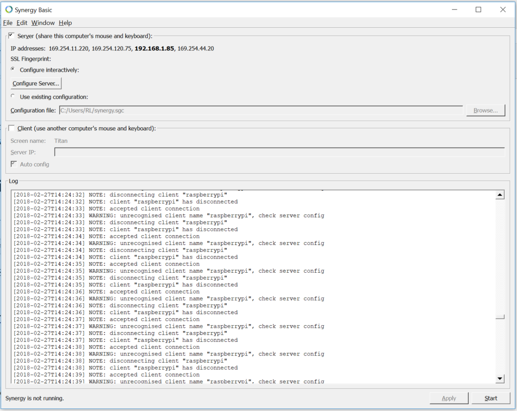Click the log scrollbar down arrow
Image resolution: width=517 pixels, height=411 pixels.
tap(500, 379)
